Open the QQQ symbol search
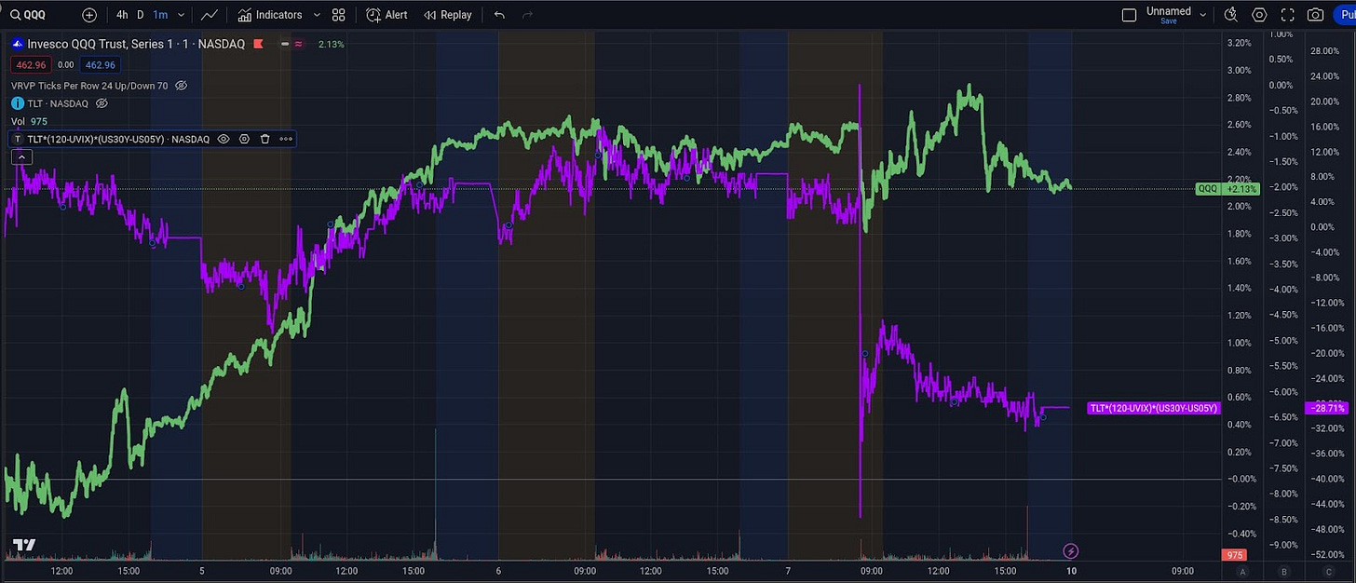Screen dimensions: 1356x583 pyautogui.click(x=28, y=15)
